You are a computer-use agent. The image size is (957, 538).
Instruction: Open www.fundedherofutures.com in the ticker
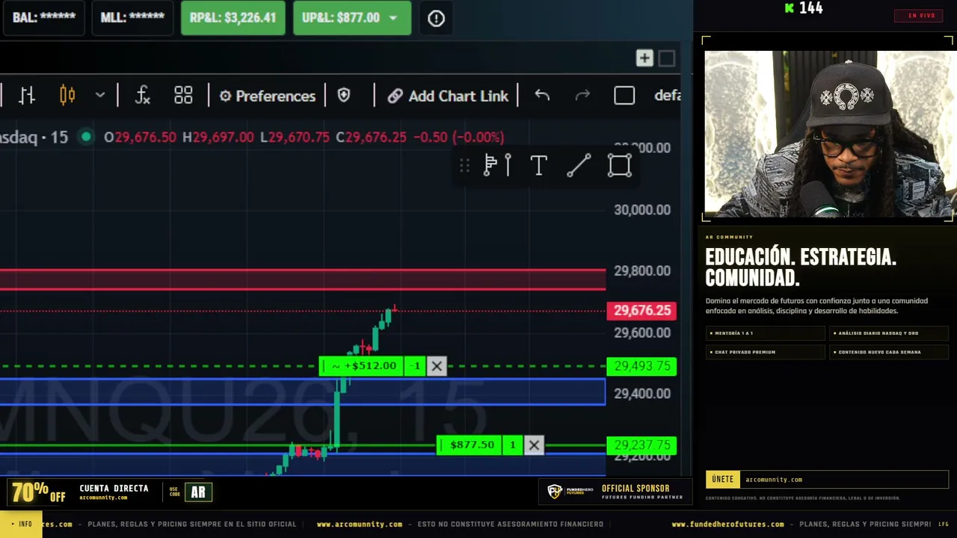pyautogui.click(x=728, y=525)
